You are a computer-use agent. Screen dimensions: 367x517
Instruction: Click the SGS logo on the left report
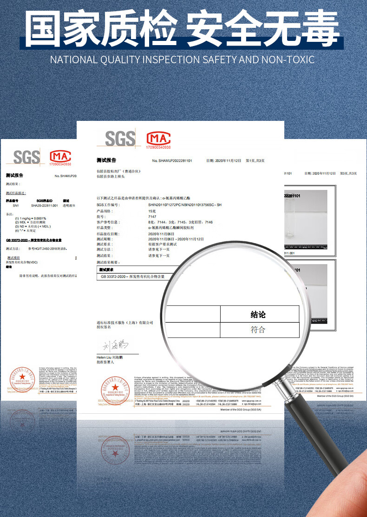pos(27,157)
